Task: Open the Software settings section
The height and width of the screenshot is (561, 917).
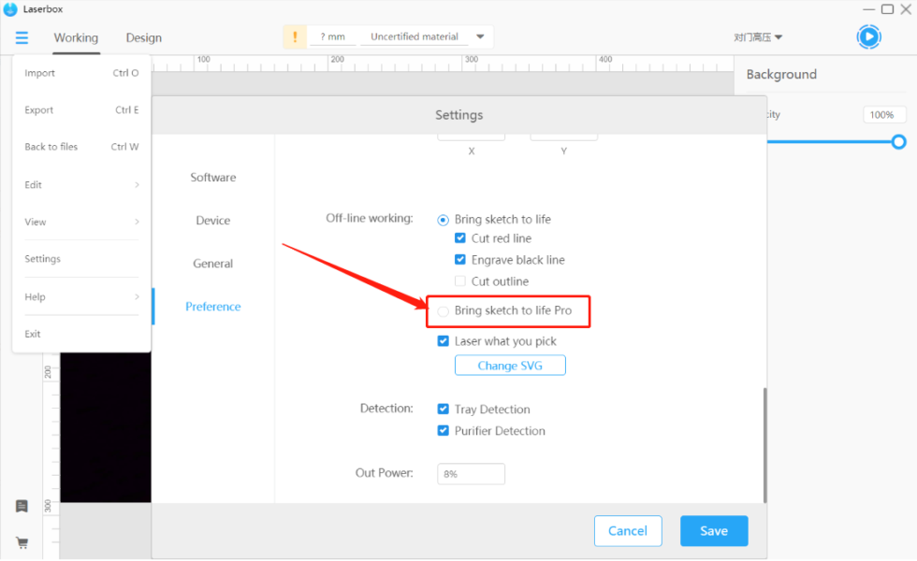Action: 213,177
